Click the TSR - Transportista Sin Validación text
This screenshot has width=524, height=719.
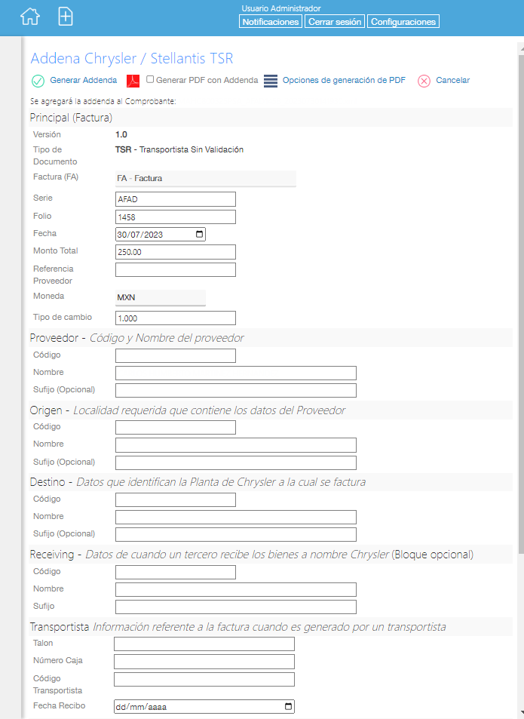point(179,149)
